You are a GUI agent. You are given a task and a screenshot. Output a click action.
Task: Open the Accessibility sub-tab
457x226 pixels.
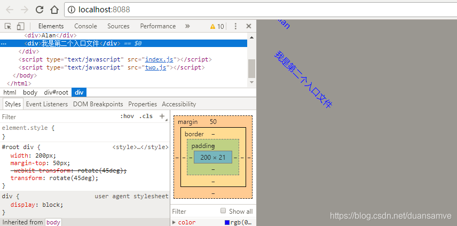pos(179,104)
